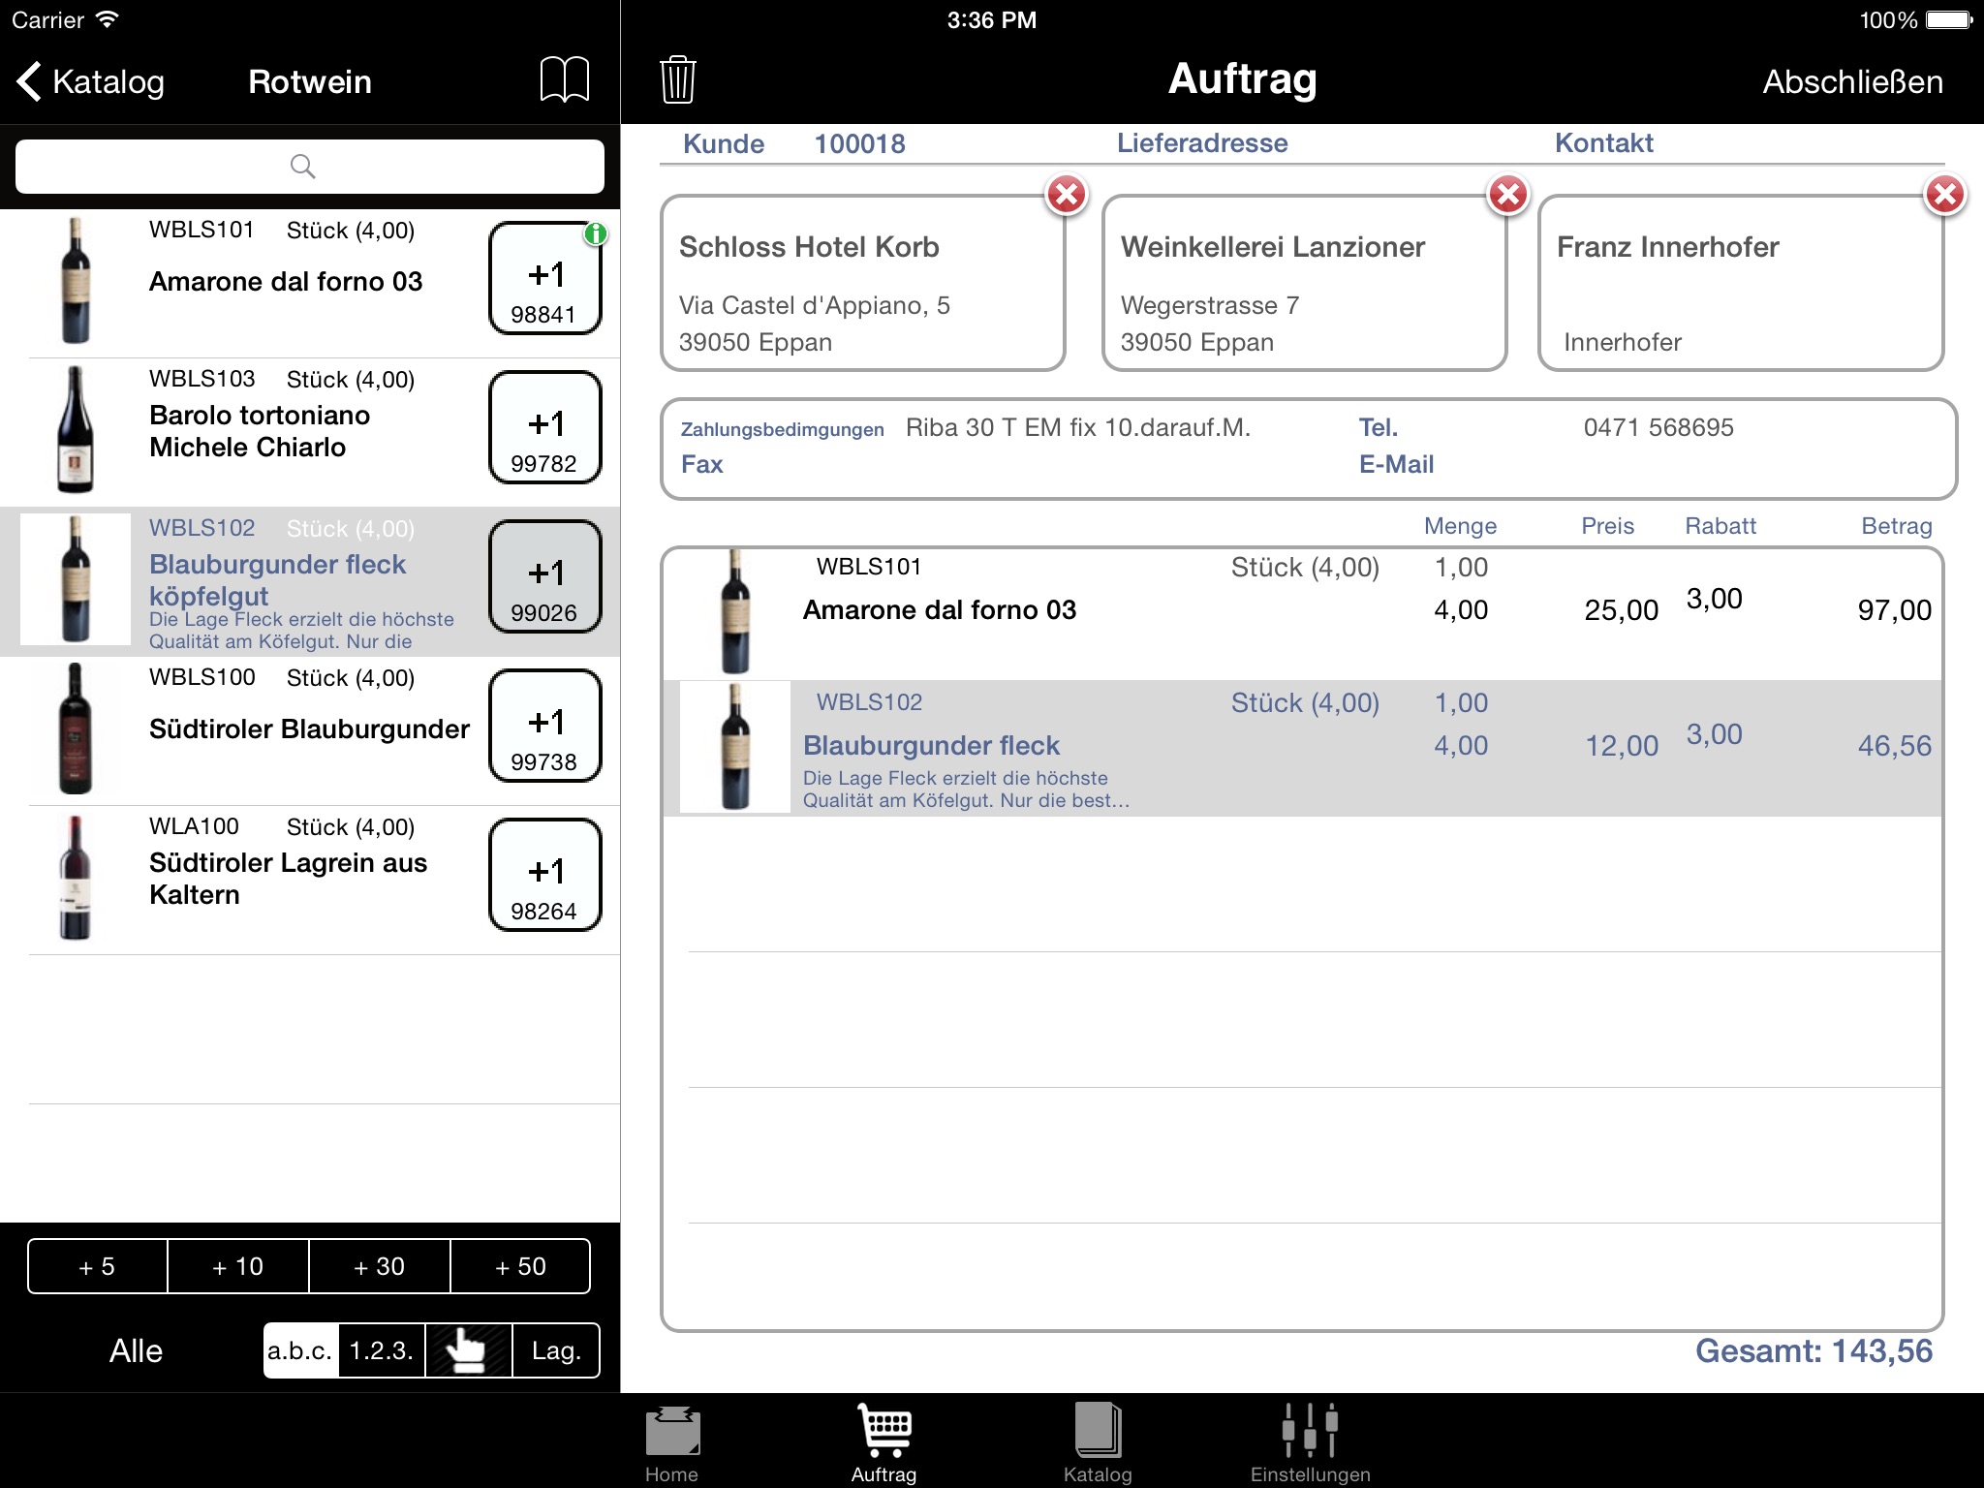
Task: Tap the Kunde label
Action: (724, 143)
